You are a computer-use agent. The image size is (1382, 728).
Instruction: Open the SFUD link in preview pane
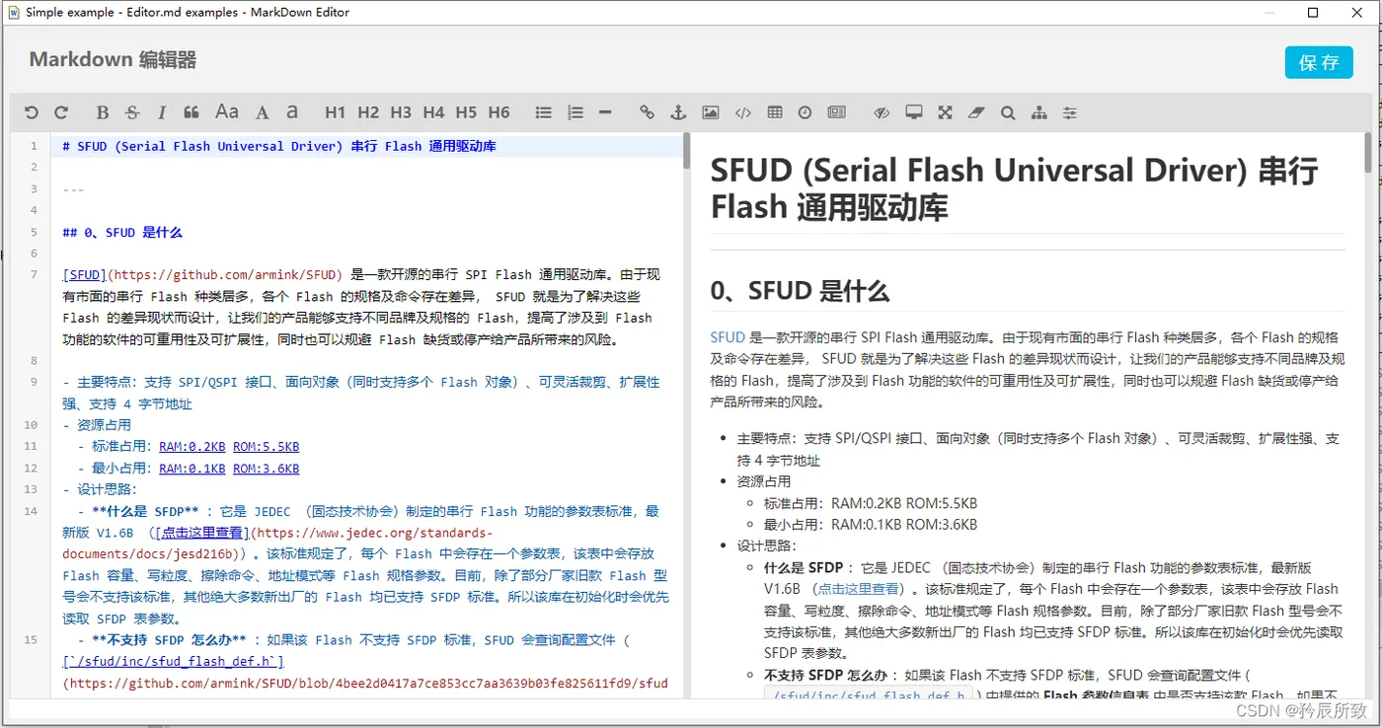point(728,337)
